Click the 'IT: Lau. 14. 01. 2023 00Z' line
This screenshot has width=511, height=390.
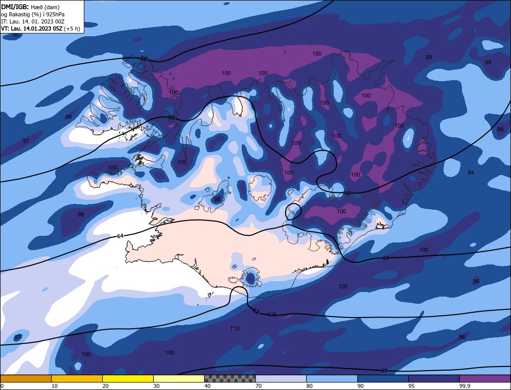(33, 21)
